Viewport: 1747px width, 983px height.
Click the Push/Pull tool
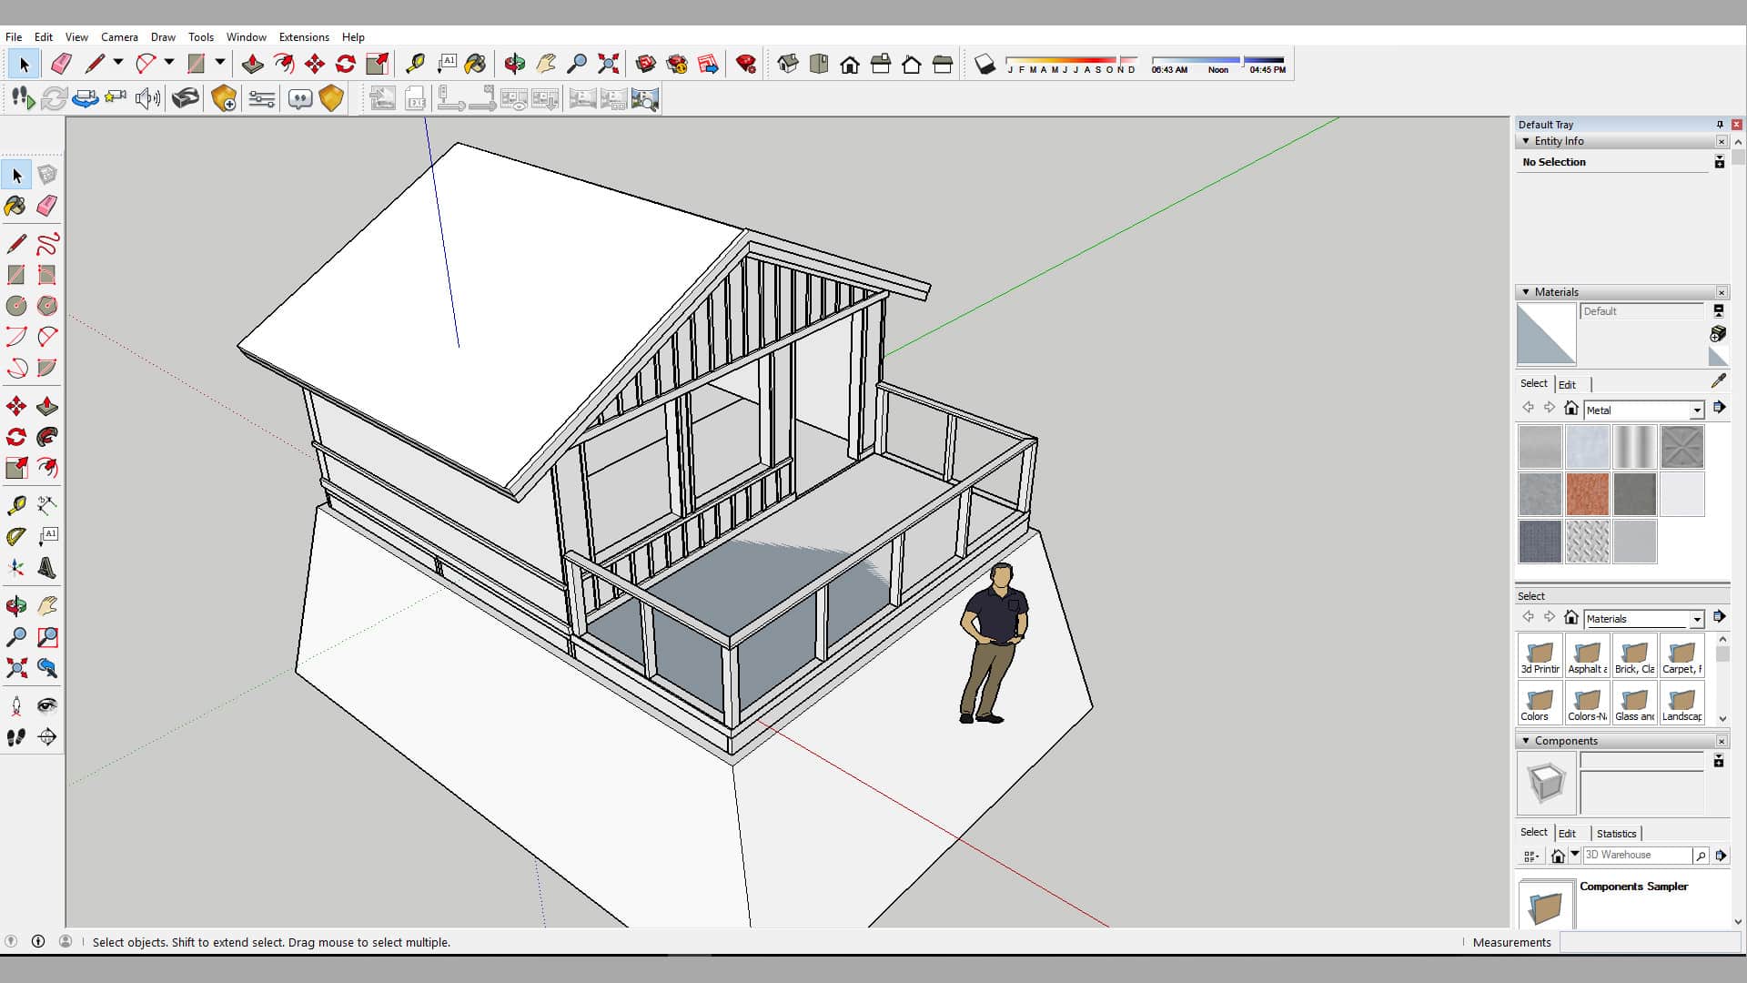point(48,406)
